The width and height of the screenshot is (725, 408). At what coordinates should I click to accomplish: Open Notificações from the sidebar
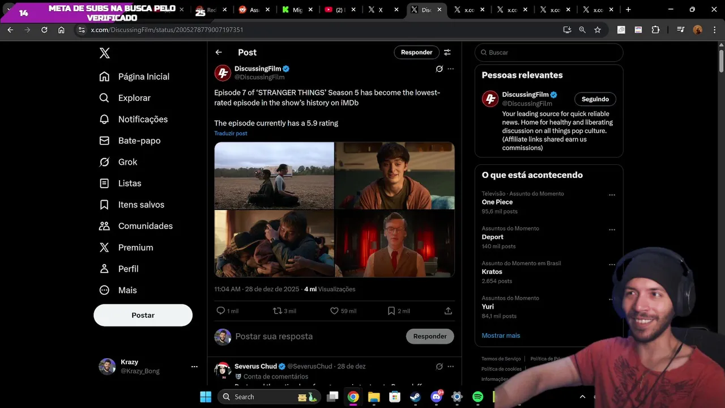pyautogui.click(x=133, y=119)
